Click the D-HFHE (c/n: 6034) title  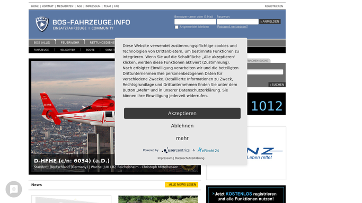point(72,161)
